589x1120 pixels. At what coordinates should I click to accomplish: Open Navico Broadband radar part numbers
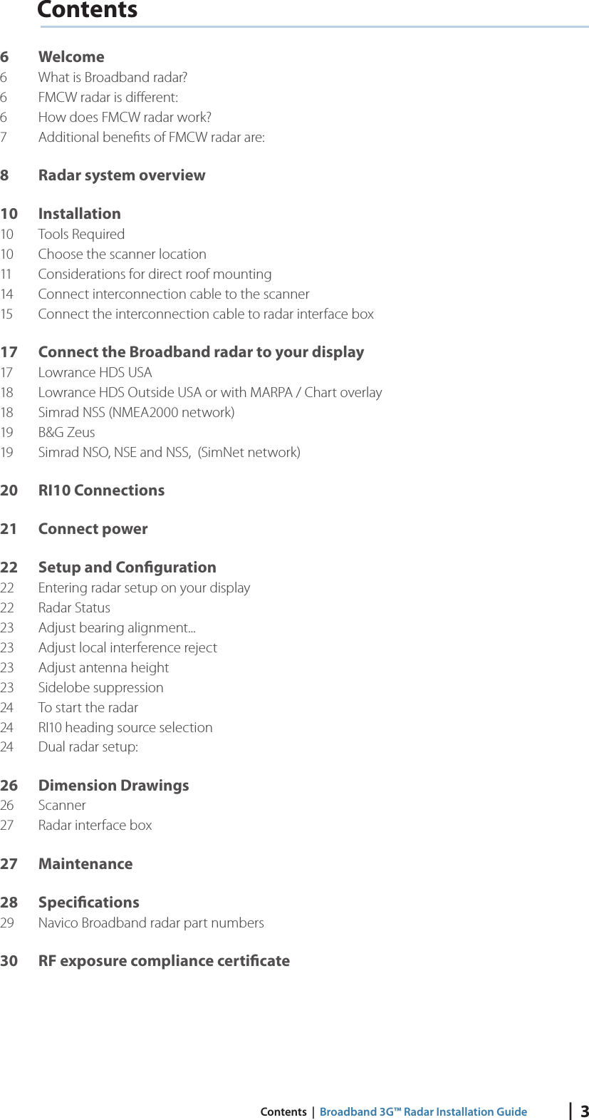[x=151, y=923]
